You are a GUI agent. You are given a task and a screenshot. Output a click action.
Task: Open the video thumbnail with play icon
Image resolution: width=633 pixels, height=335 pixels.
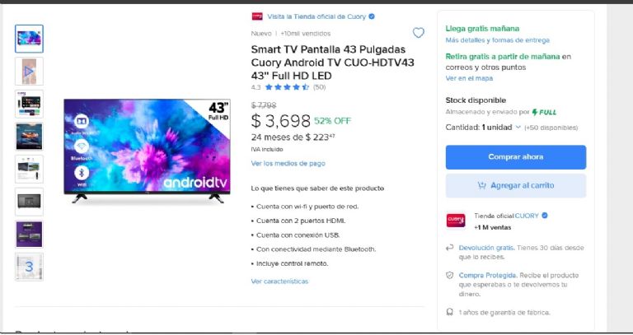(29, 71)
